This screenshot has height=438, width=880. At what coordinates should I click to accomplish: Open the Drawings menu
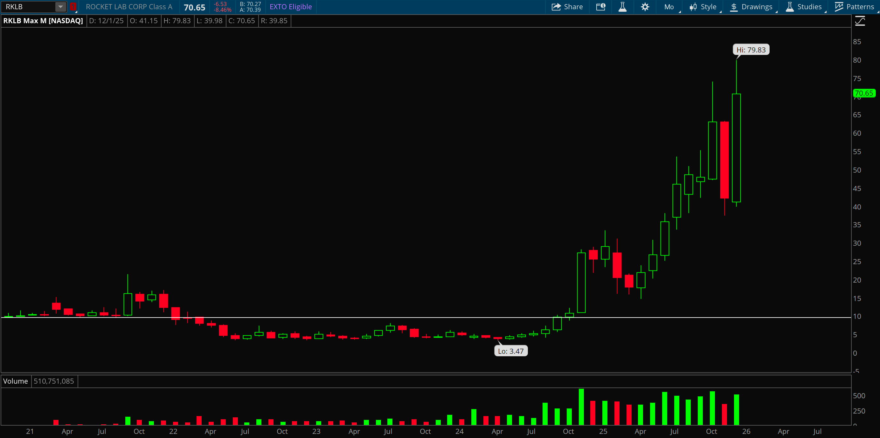point(757,7)
